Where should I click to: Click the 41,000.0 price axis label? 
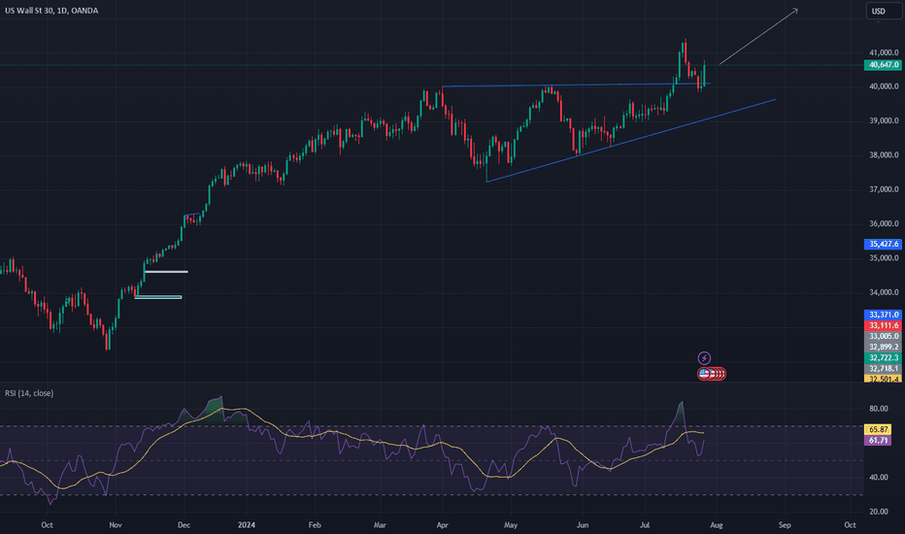click(884, 52)
